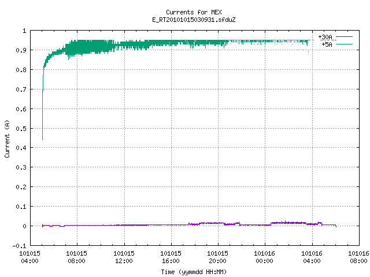
Task: Click the y-axis tick value 0
Action: click(24, 226)
